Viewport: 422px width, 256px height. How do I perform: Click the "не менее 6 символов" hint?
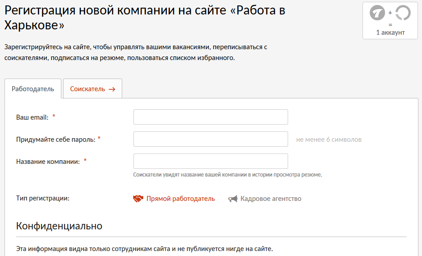click(x=329, y=140)
